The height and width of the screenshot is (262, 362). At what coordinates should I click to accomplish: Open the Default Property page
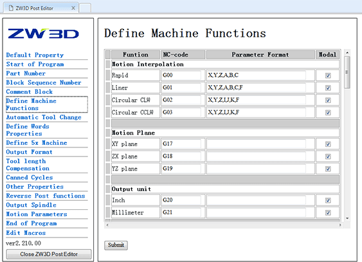(x=35, y=55)
